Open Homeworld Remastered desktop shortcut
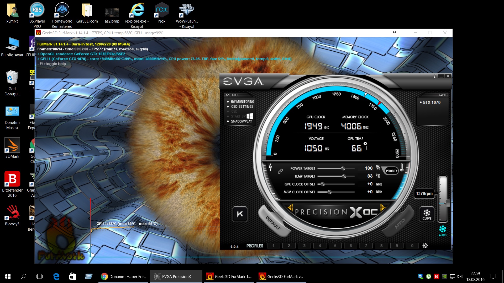 click(x=62, y=15)
